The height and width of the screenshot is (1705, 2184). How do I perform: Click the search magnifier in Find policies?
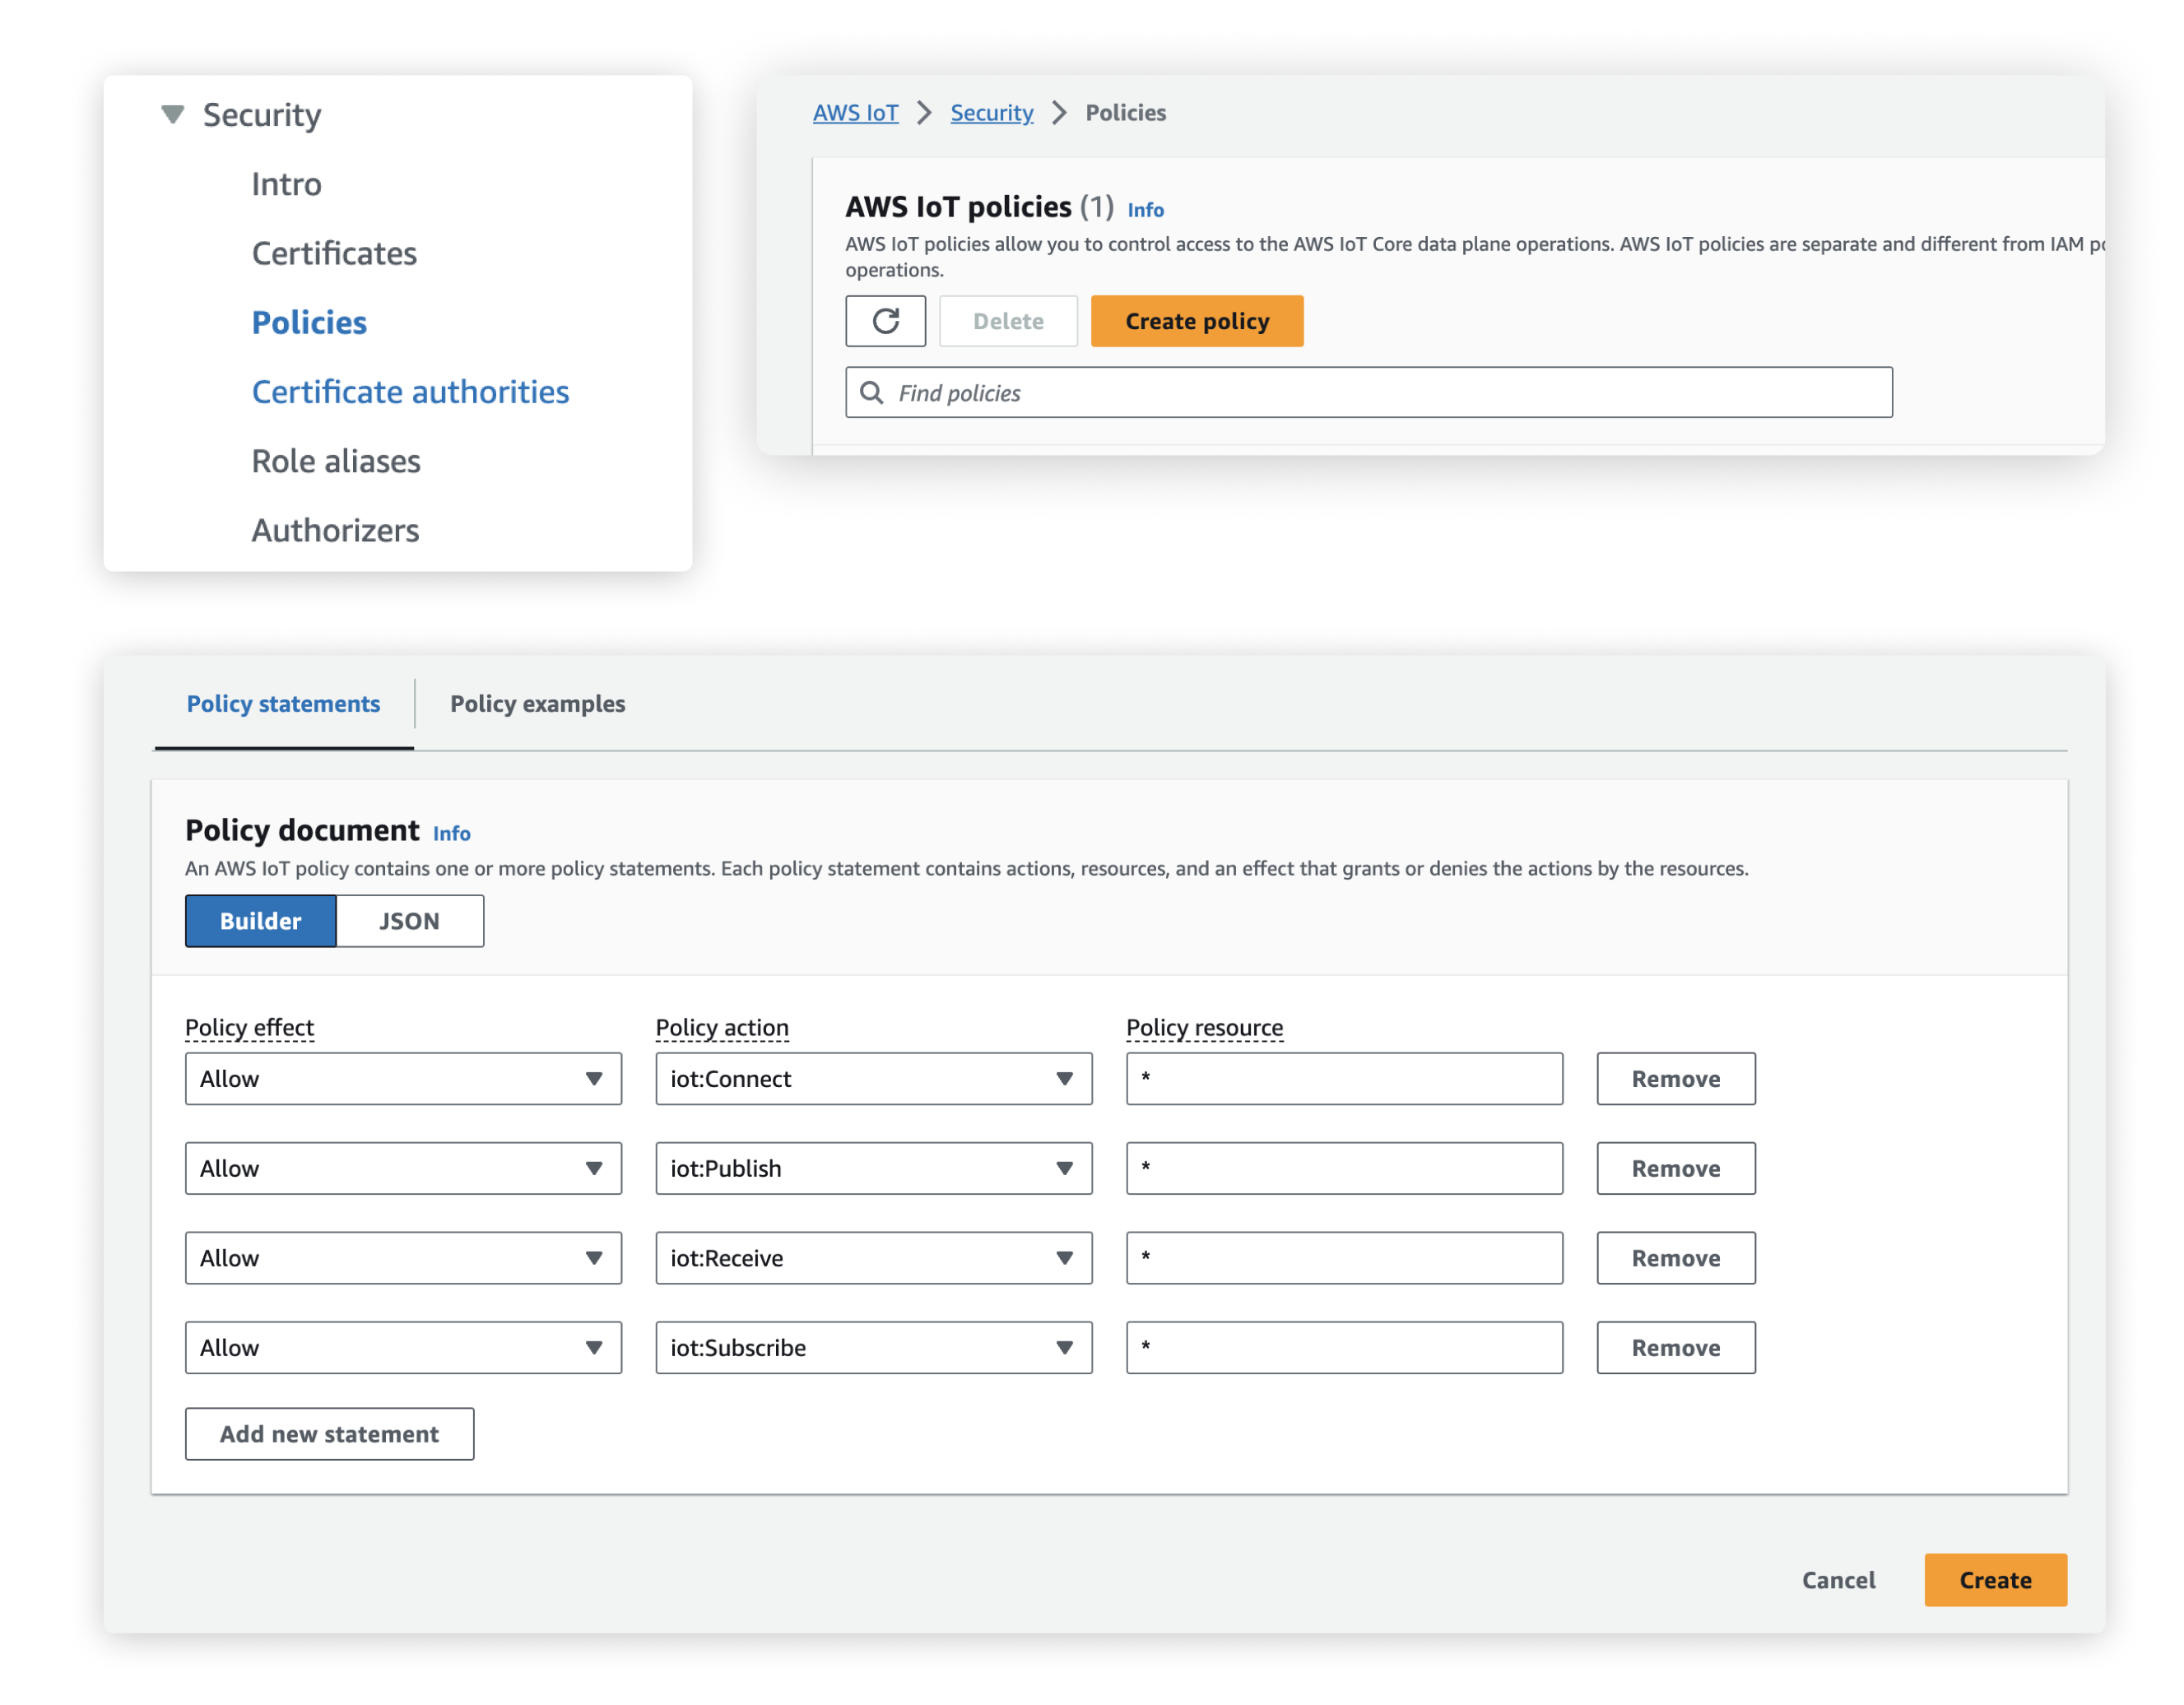(x=872, y=393)
